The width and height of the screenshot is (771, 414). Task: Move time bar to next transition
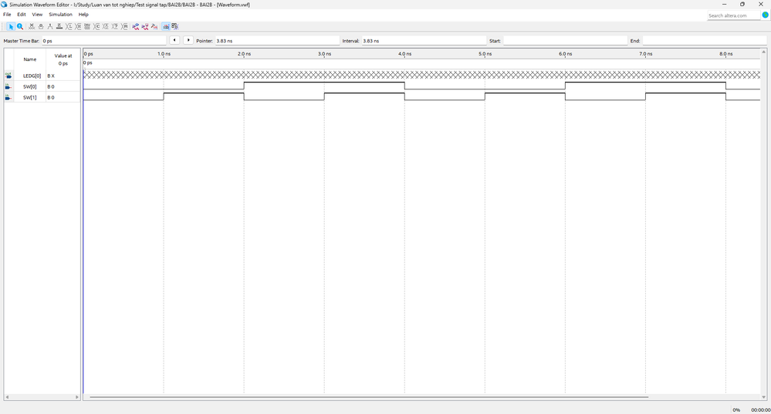pos(188,40)
